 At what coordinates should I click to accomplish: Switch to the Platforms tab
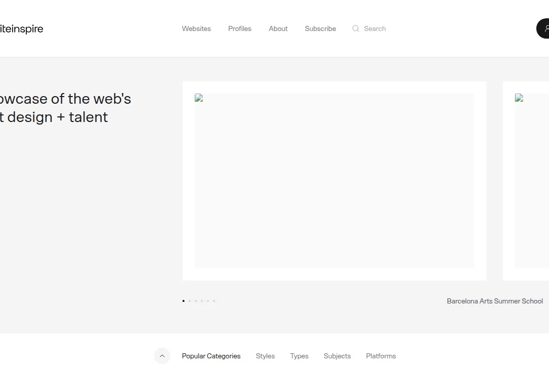381,356
